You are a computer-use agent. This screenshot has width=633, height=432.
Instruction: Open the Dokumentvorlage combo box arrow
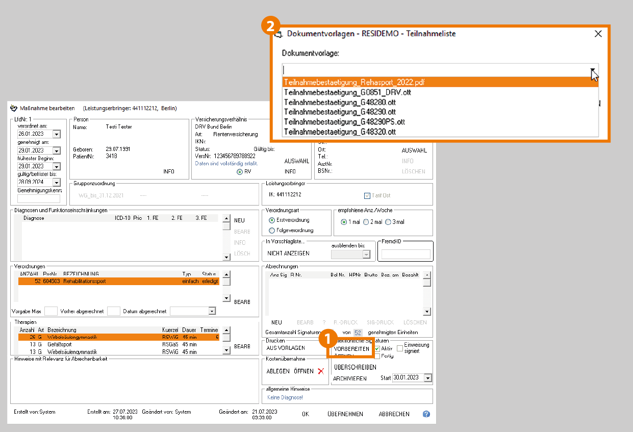[593, 71]
